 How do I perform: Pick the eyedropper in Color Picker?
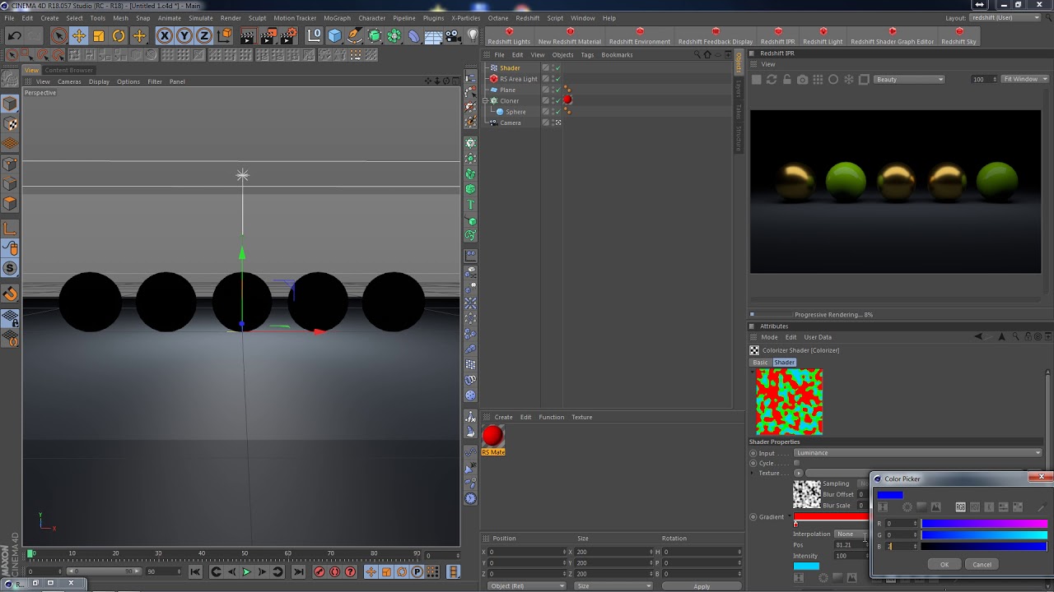[x=1042, y=507]
